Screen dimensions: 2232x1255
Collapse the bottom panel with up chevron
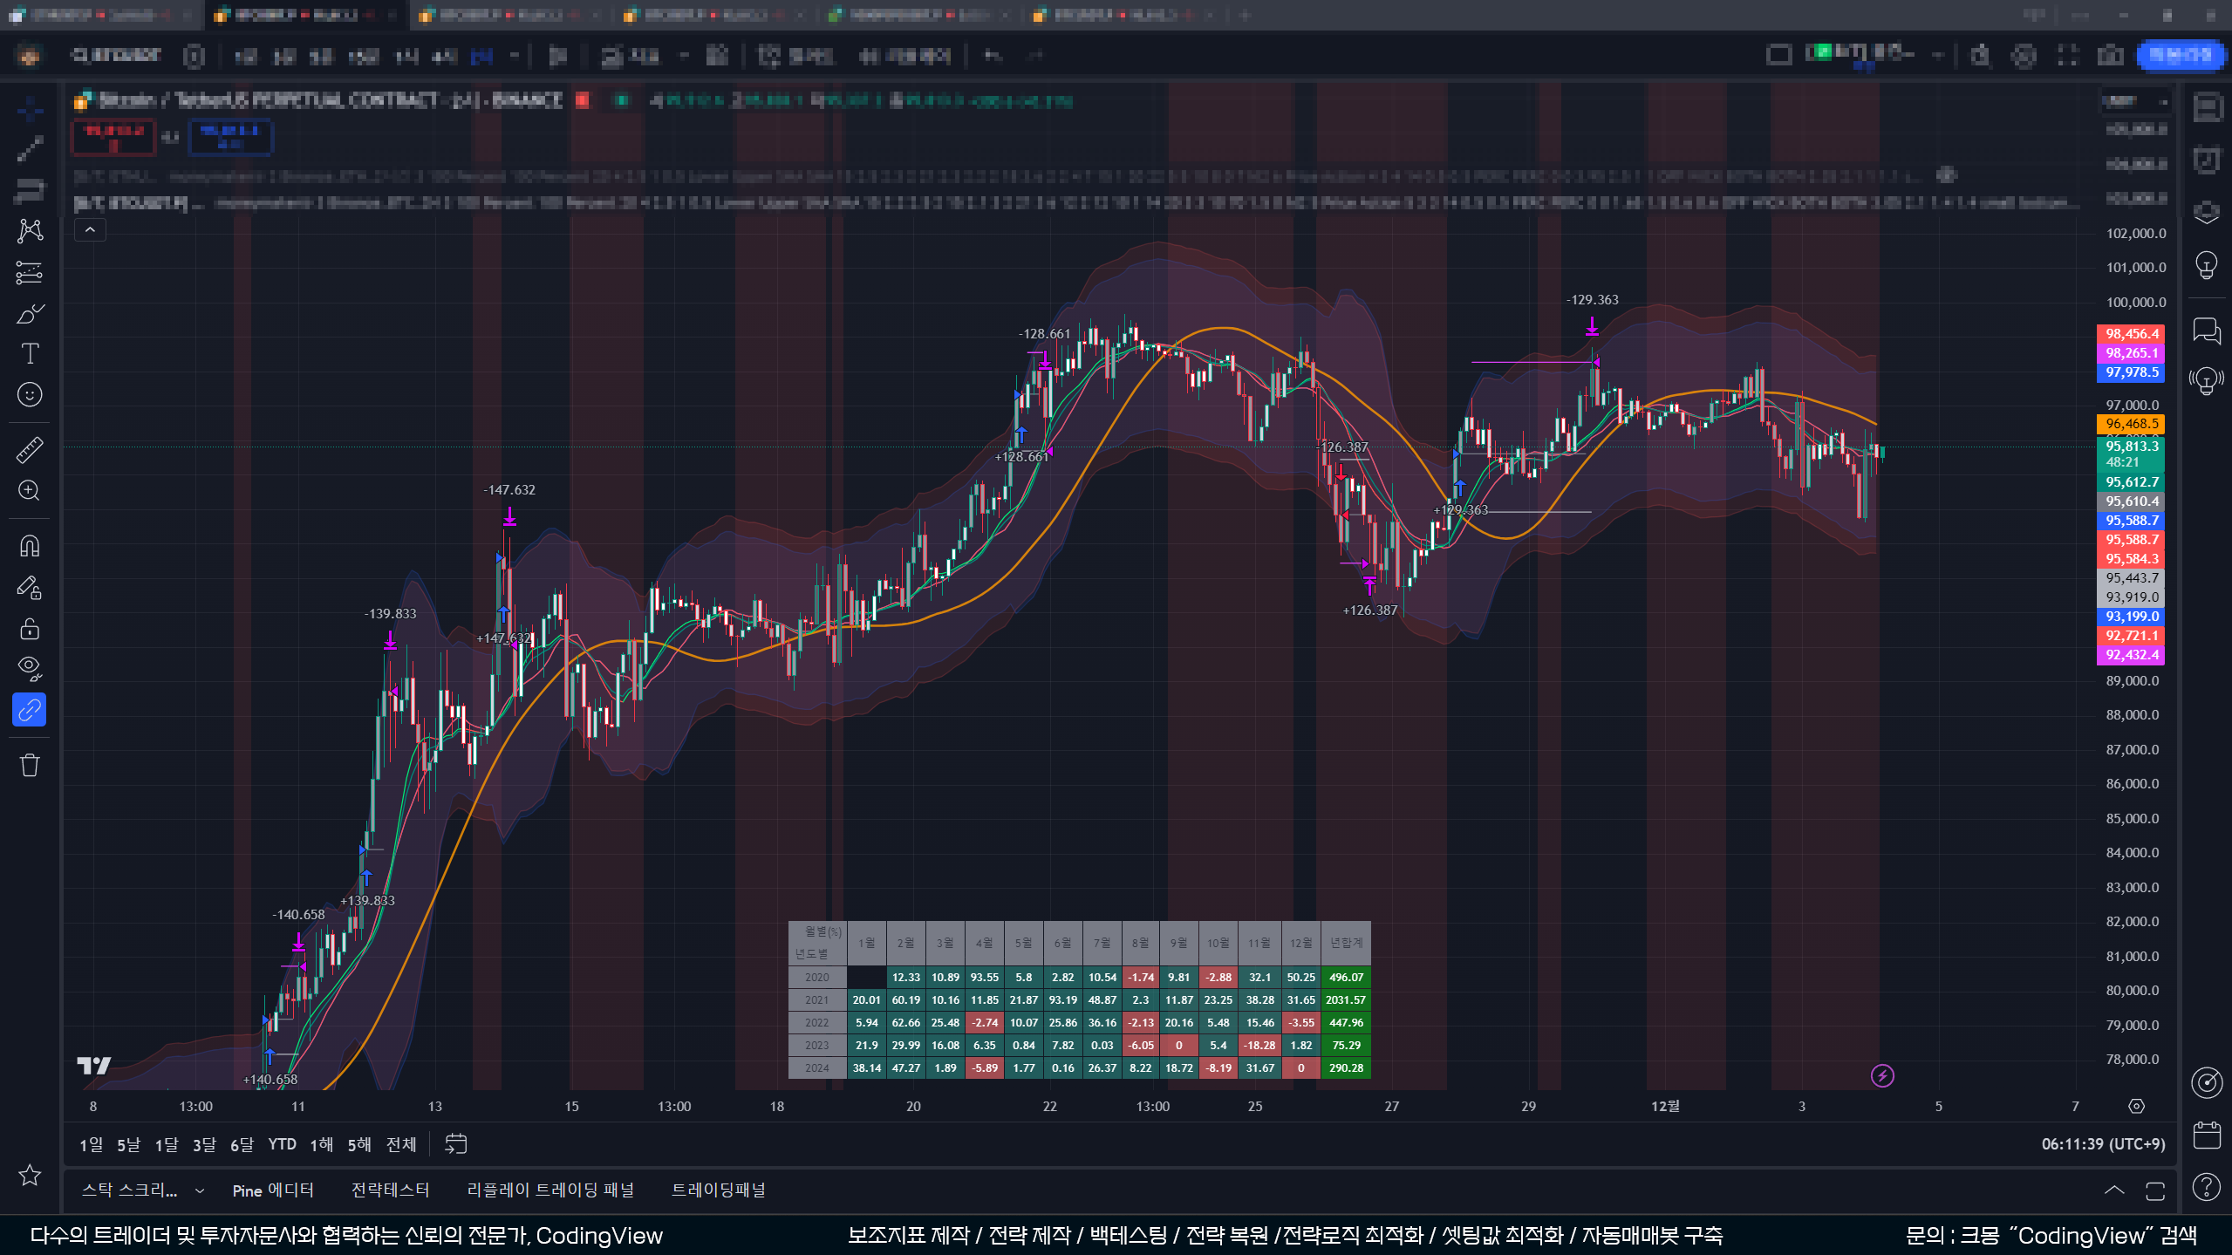tap(2114, 1190)
